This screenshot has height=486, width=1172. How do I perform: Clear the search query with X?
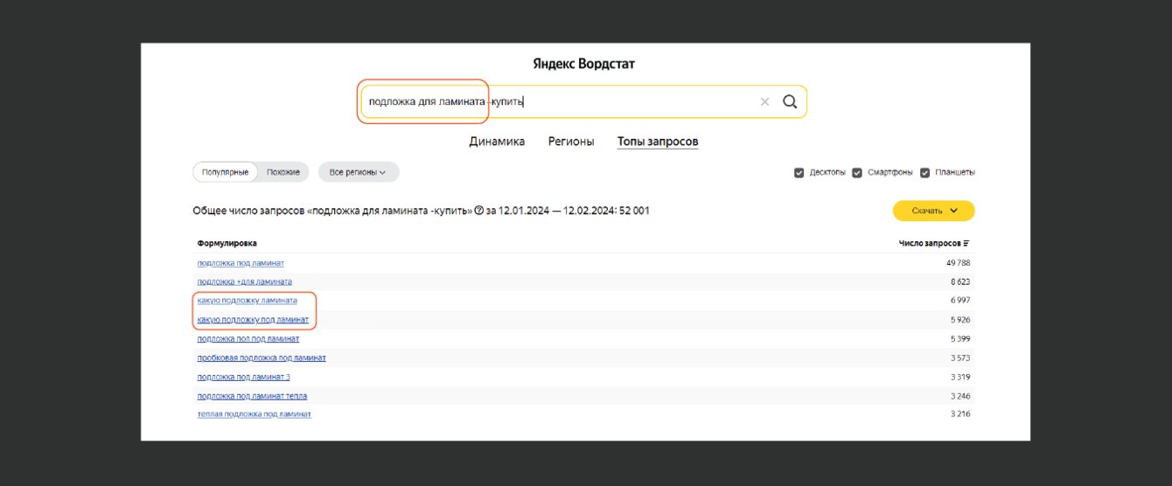(x=764, y=101)
